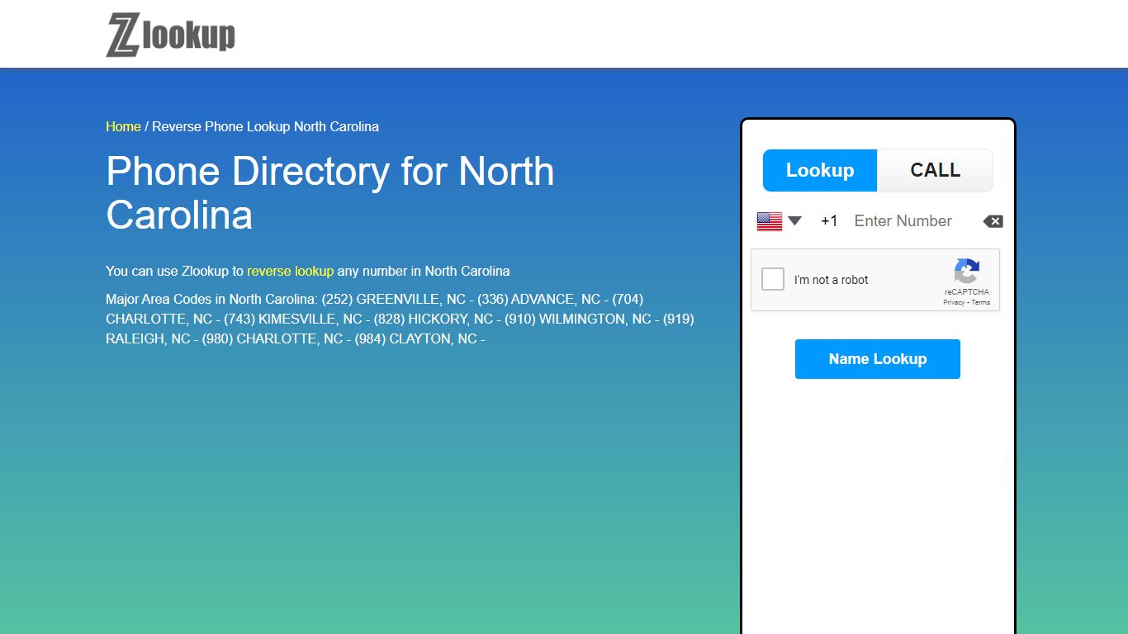Click the (910) WILMINGTON, NC entry

[578, 319]
